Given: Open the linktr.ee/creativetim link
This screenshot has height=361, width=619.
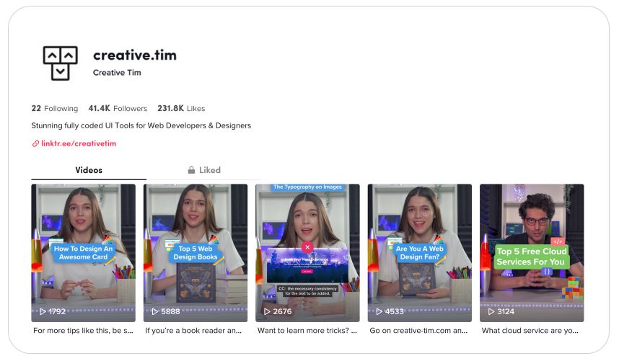Looking at the screenshot, I should pos(78,143).
